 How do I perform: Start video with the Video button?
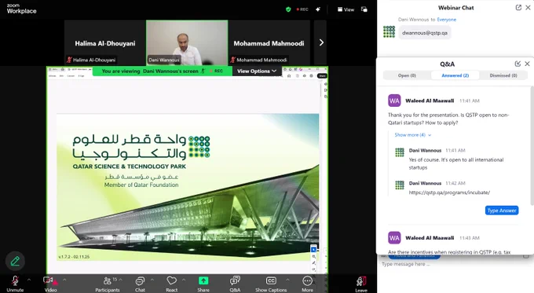click(x=50, y=284)
